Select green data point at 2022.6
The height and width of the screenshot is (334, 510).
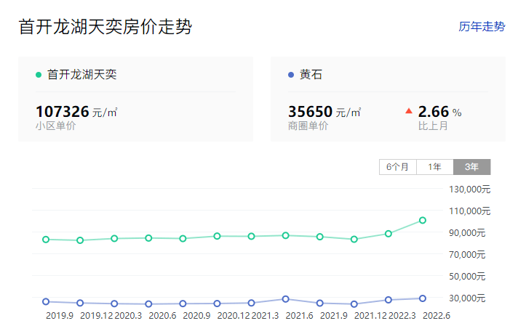(423, 221)
